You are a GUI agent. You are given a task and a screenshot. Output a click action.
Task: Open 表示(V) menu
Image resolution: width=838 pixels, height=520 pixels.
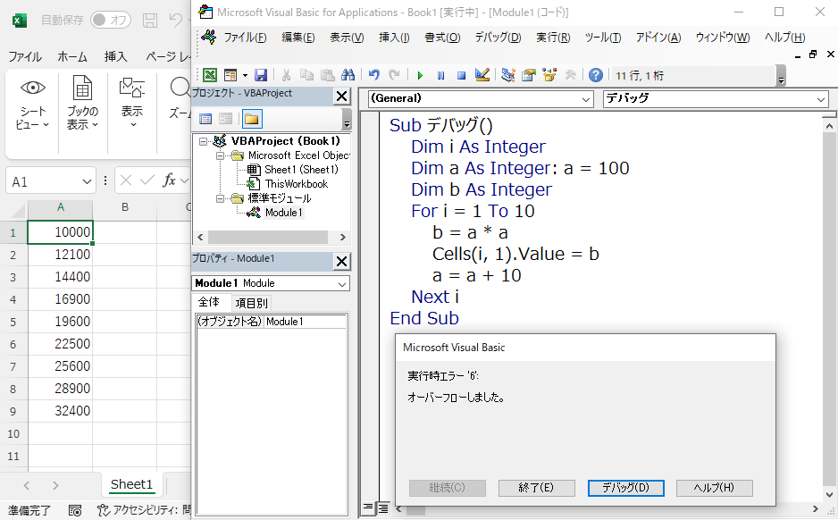pos(347,38)
